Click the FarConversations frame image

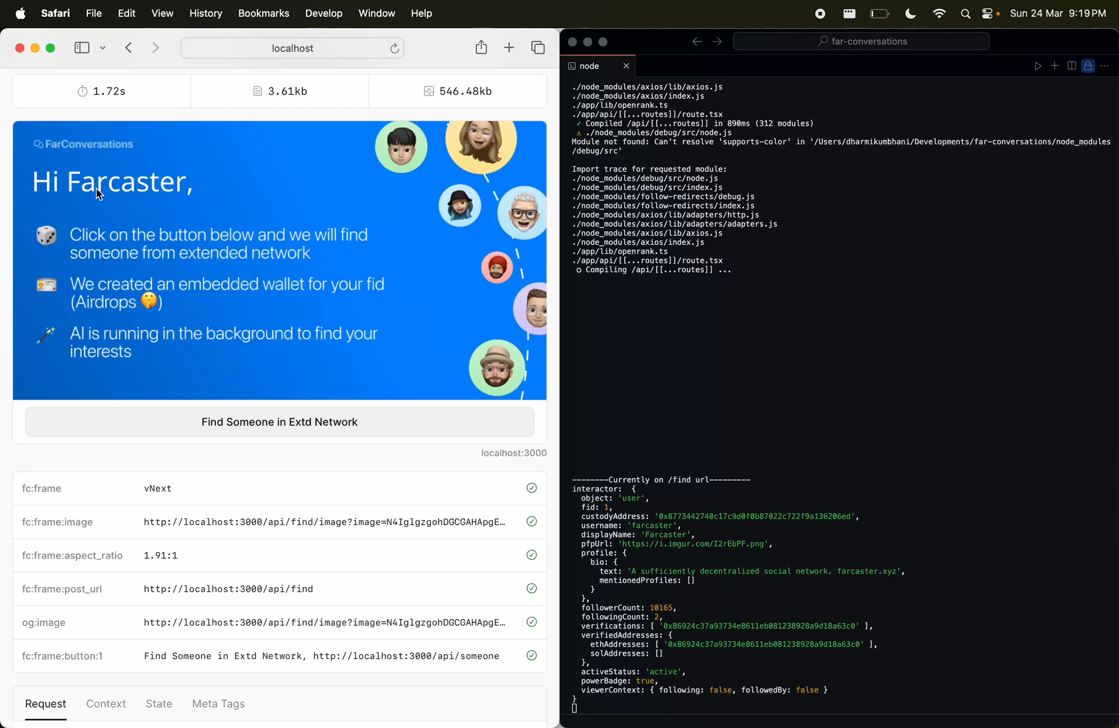[280, 260]
